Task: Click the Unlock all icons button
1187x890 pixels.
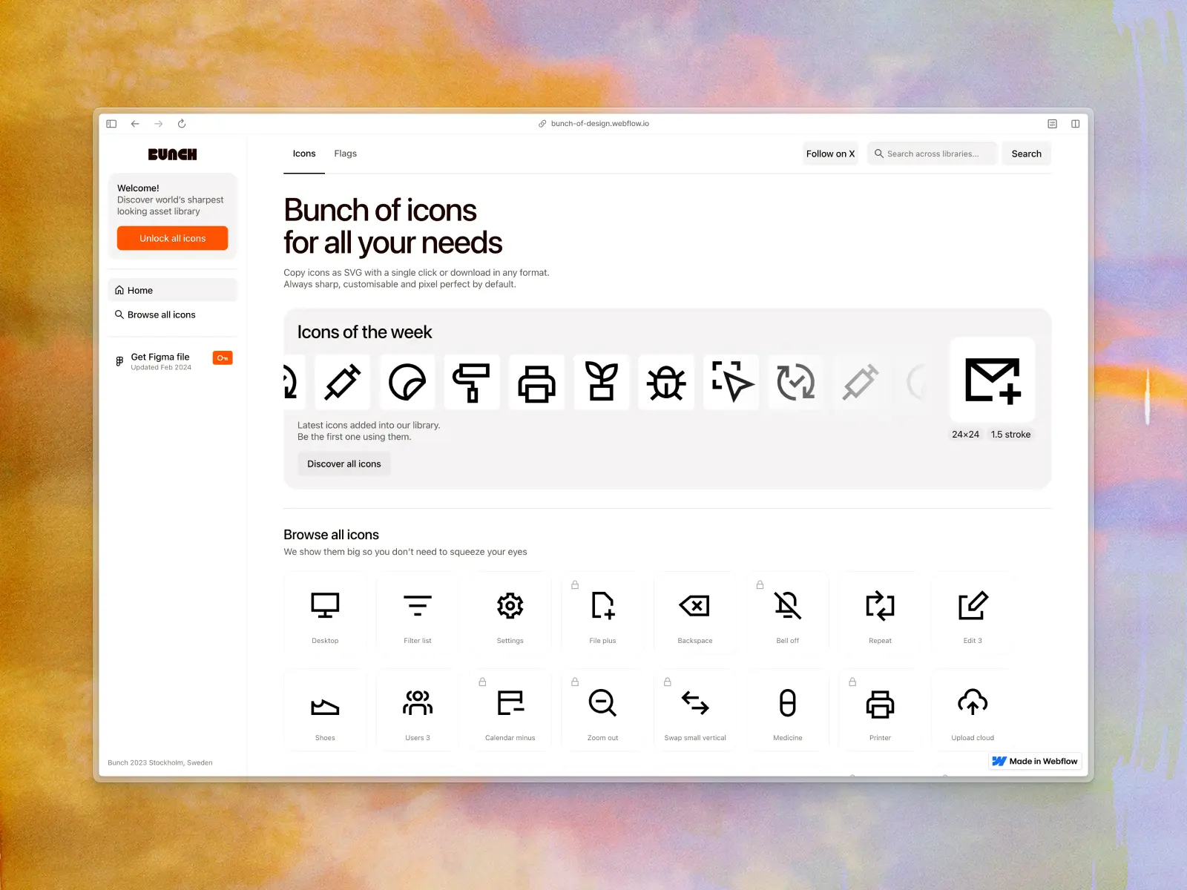Action: coord(172,238)
